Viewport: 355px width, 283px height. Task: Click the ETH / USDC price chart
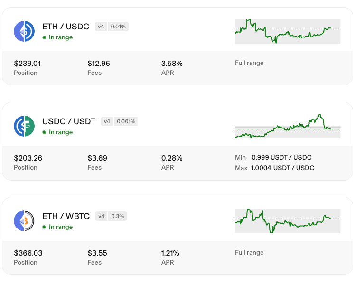[288, 31]
